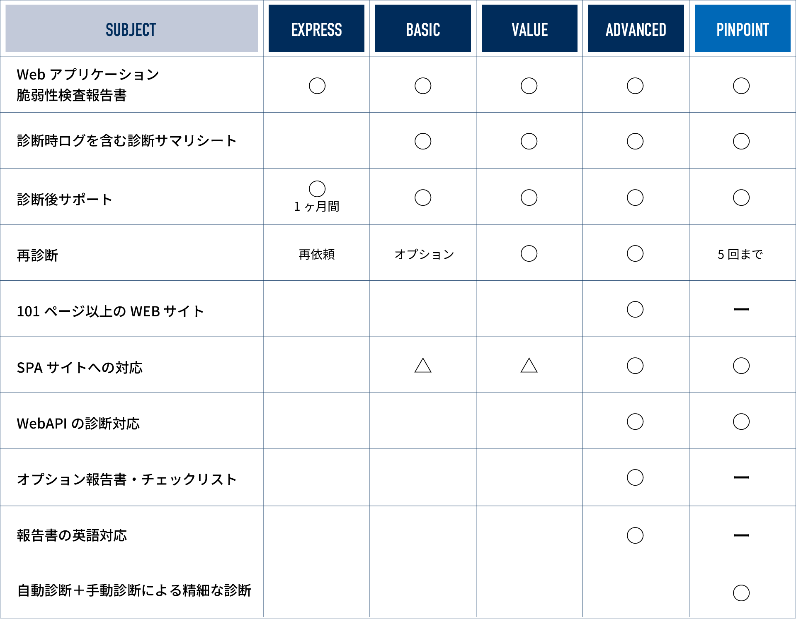Click the triangle under BASIC for SPA サイト

click(x=423, y=366)
